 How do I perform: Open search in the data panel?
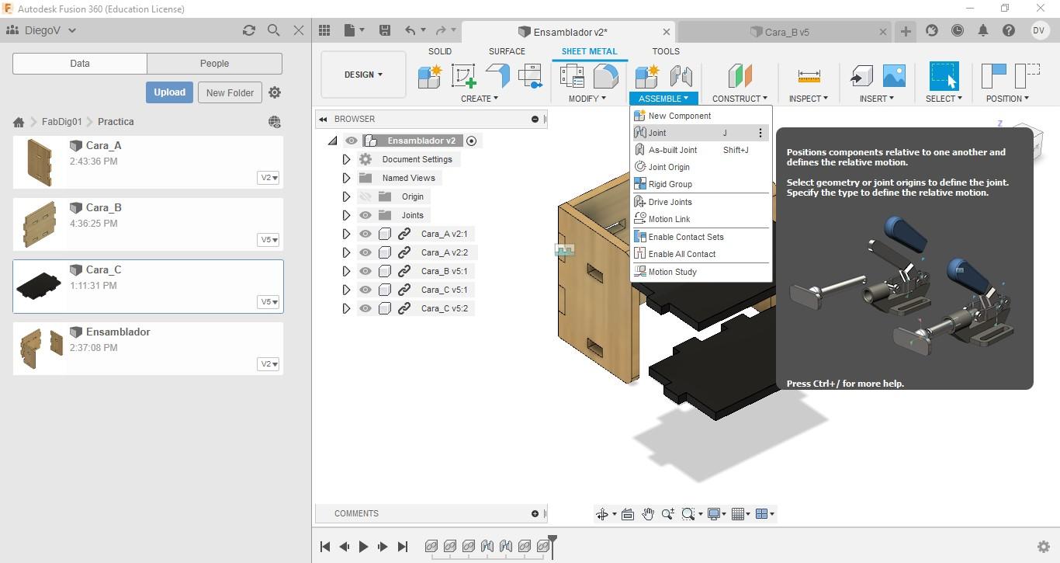pos(273,30)
